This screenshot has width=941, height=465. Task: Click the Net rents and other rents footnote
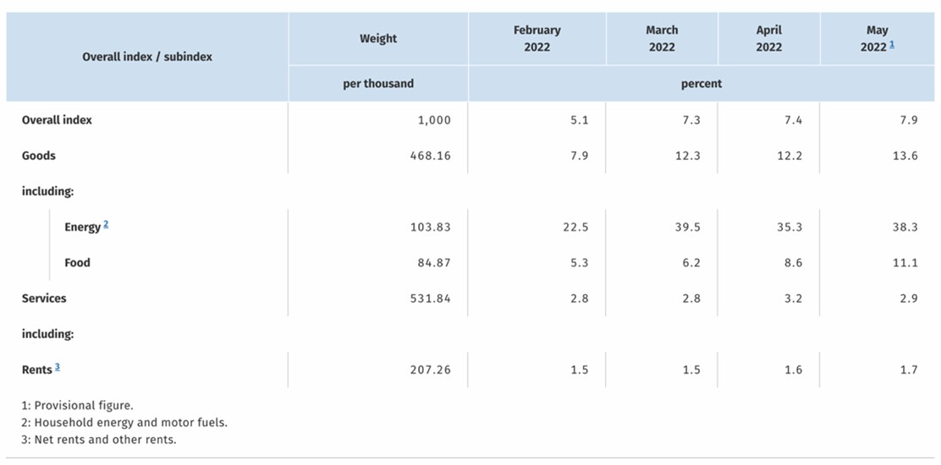pos(99,440)
